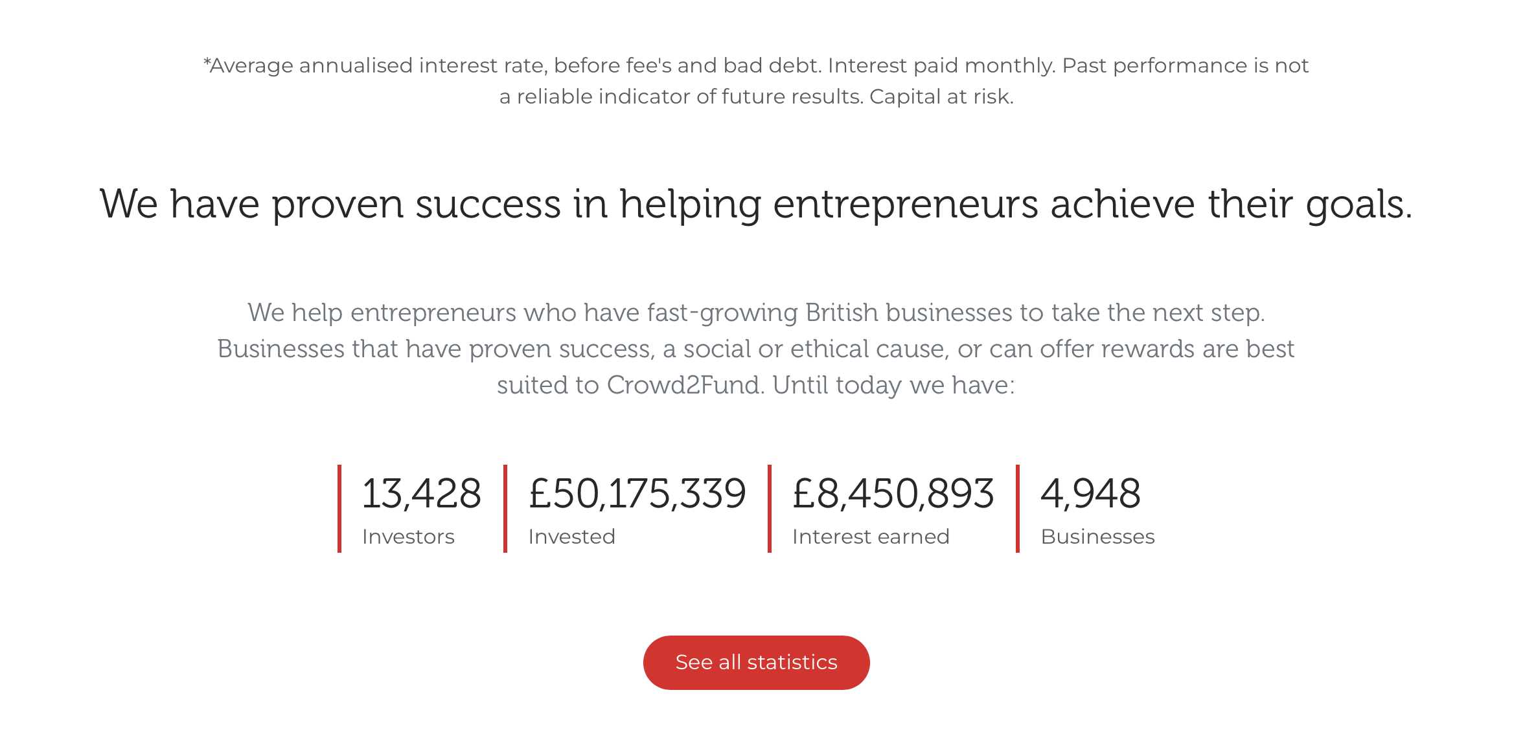Click the 'We help entrepreneurs' paragraph line
Screen dimensions: 1525x743
756,313
